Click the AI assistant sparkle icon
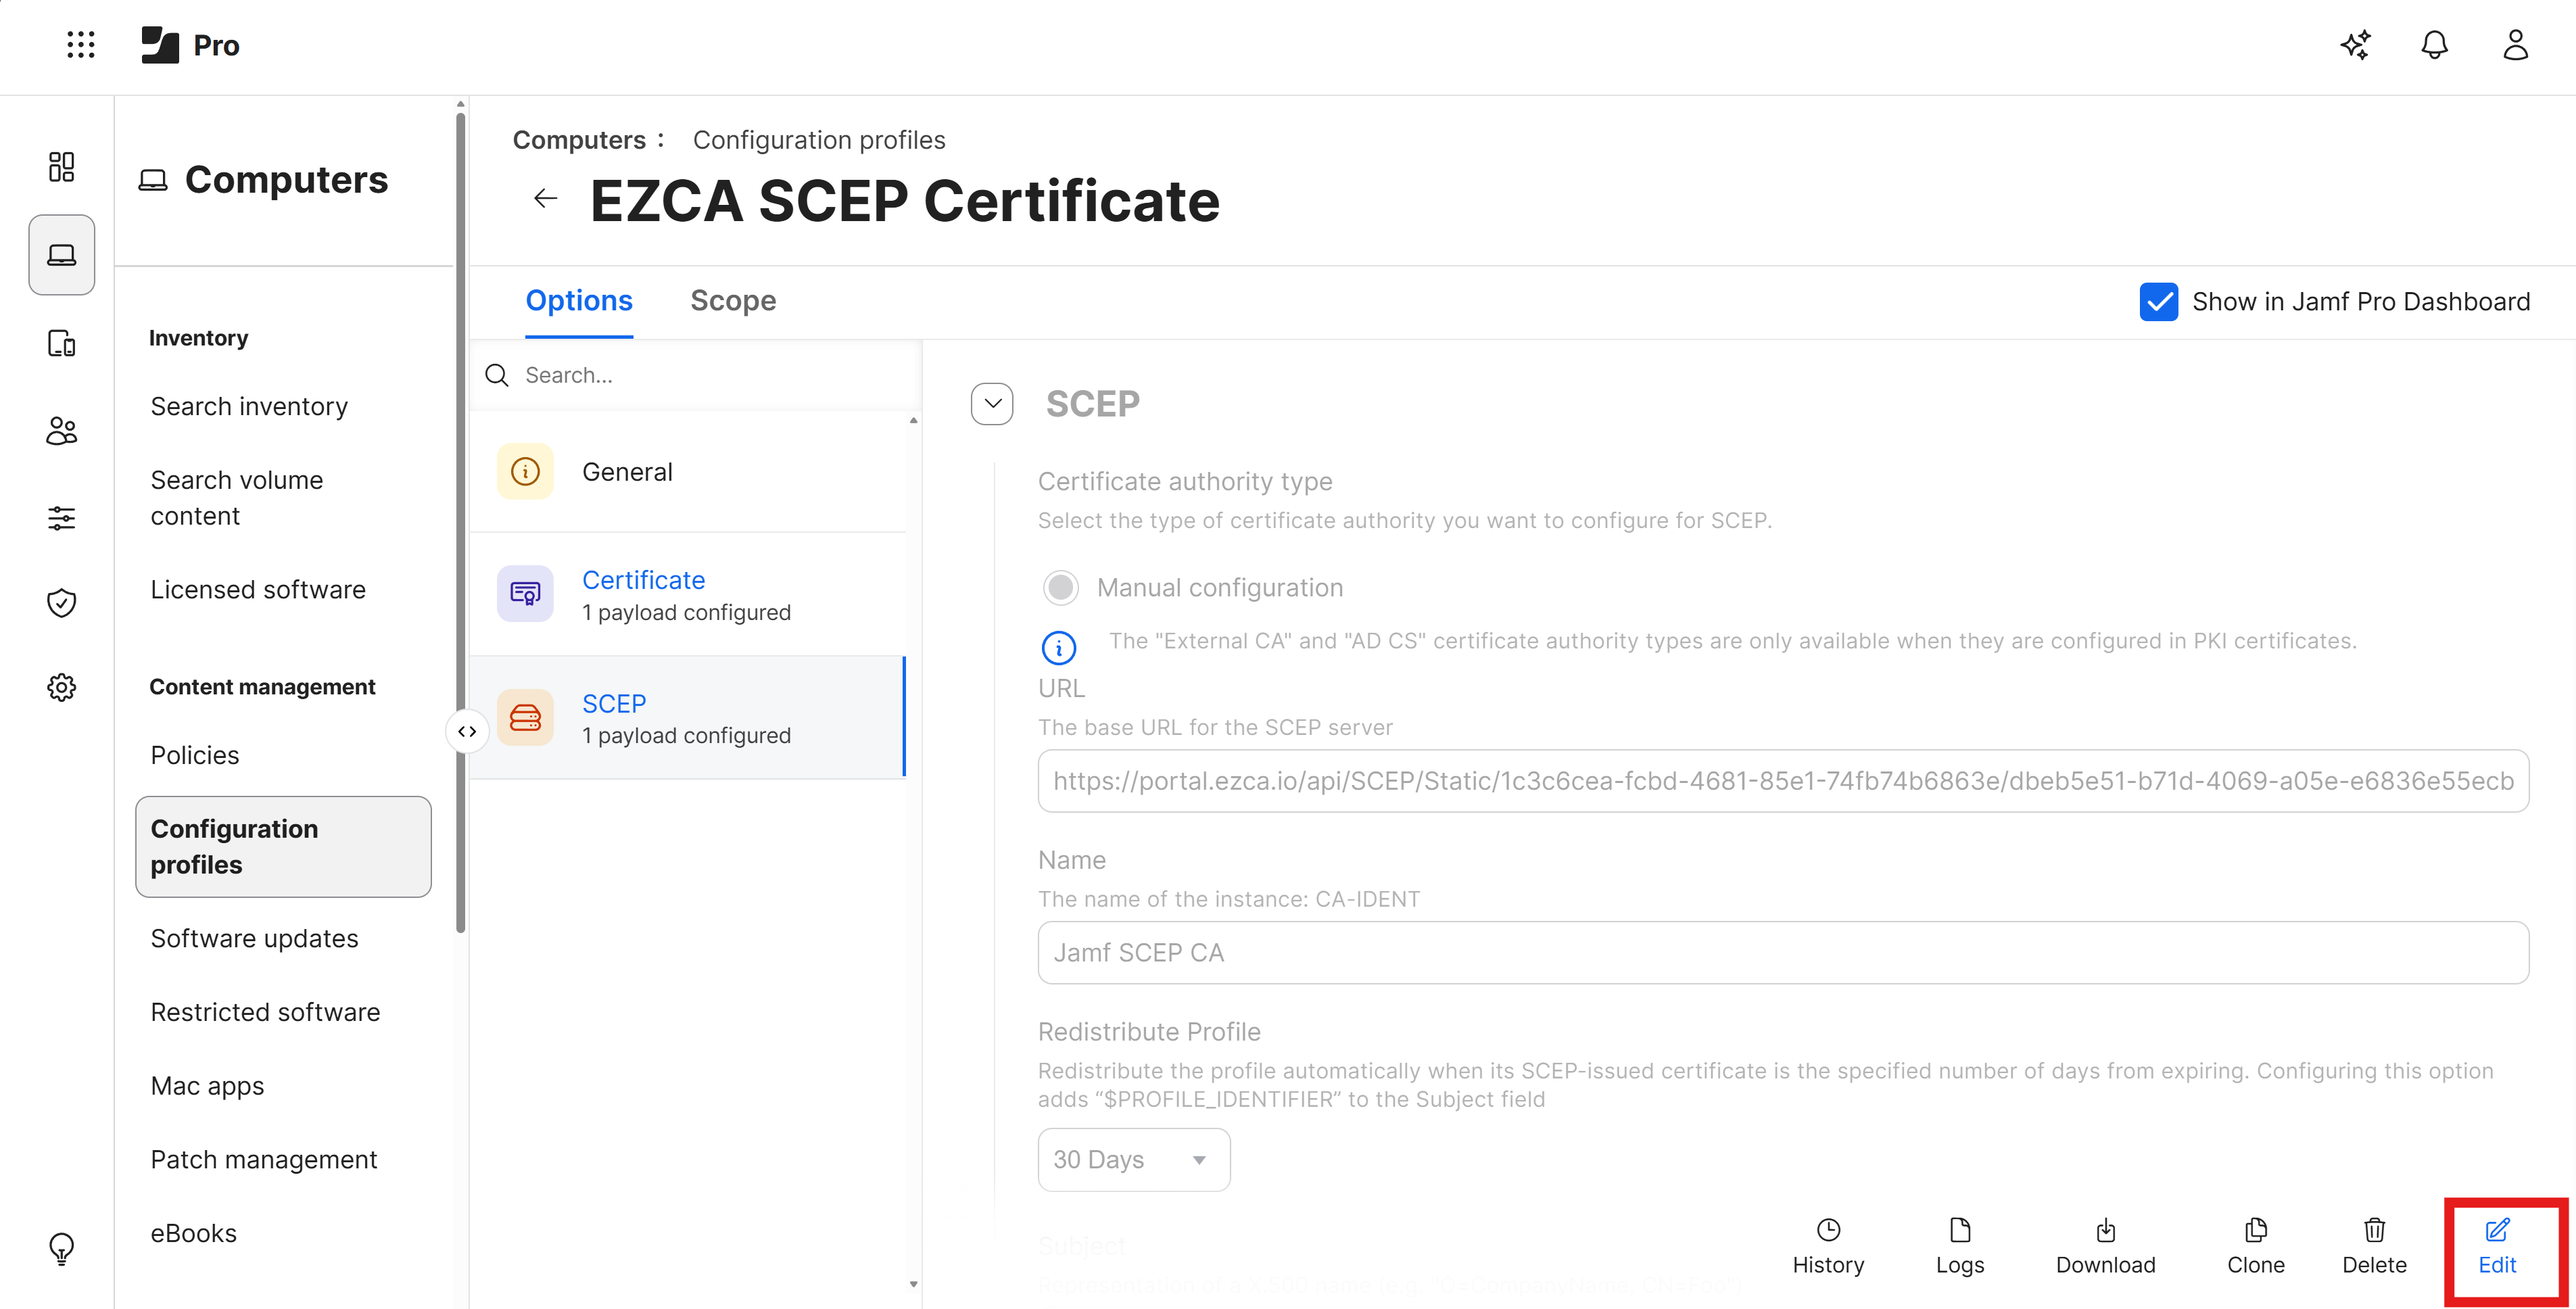This screenshot has height=1309, width=2576. pyautogui.click(x=2355, y=45)
